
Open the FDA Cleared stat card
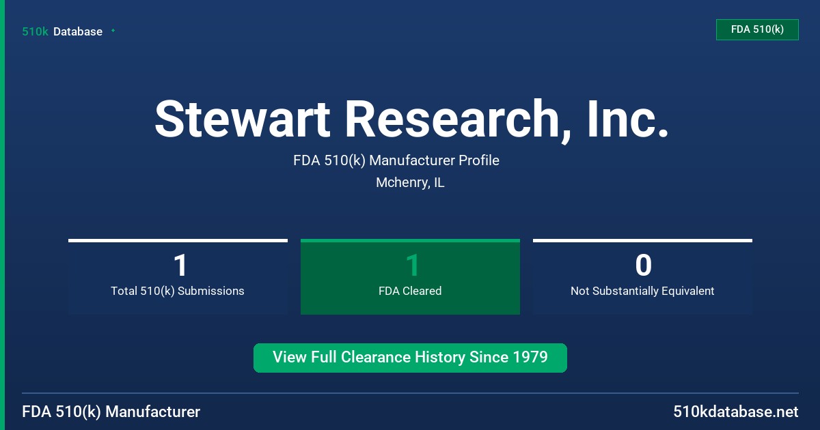pyautogui.click(x=410, y=276)
